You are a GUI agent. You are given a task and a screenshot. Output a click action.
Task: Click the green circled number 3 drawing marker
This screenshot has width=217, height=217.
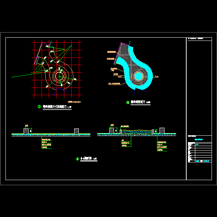(x=77, y=159)
